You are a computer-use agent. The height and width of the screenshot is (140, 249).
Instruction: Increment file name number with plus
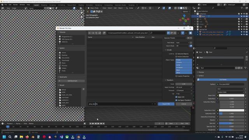point(155,104)
